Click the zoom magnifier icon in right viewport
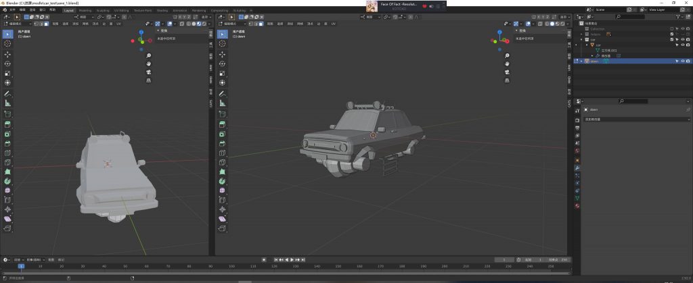Screen dimensions: 693x283 click(x=508, y=55)
